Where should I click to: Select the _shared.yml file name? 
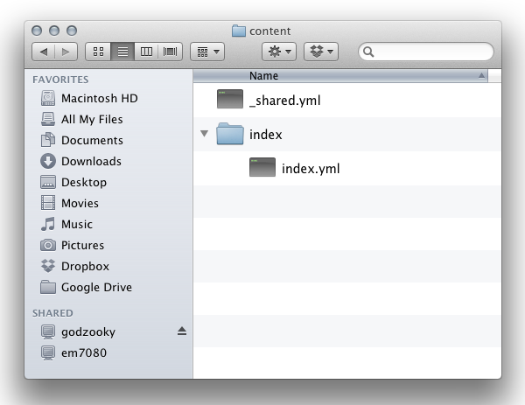point(285,101)
